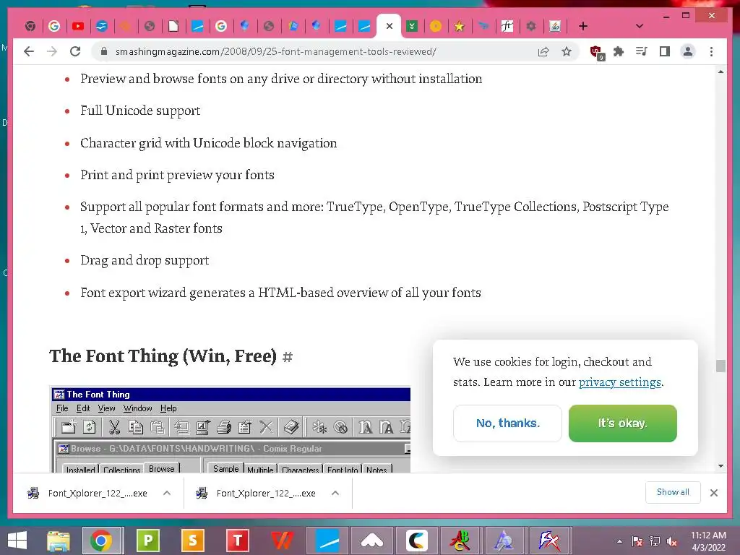Switch to the blank document icon tab
The width and height of the screenshot is (740, 555).
coord(173,27)
